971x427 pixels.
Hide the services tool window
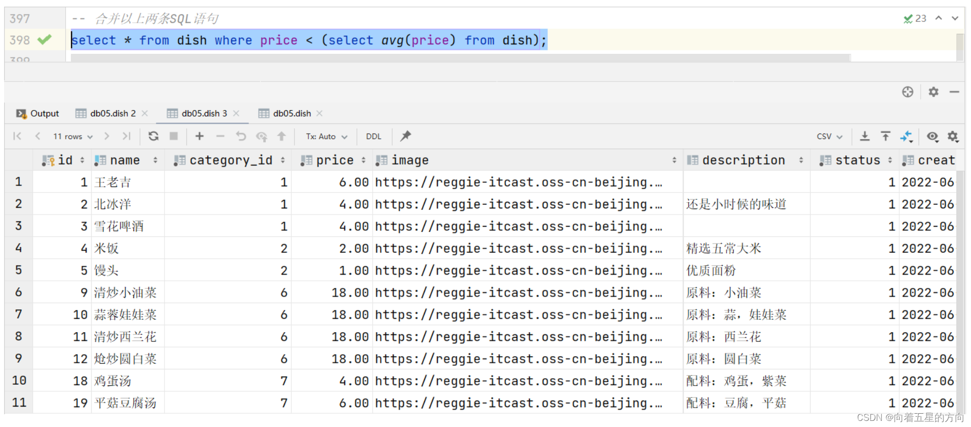coord(954,92)
